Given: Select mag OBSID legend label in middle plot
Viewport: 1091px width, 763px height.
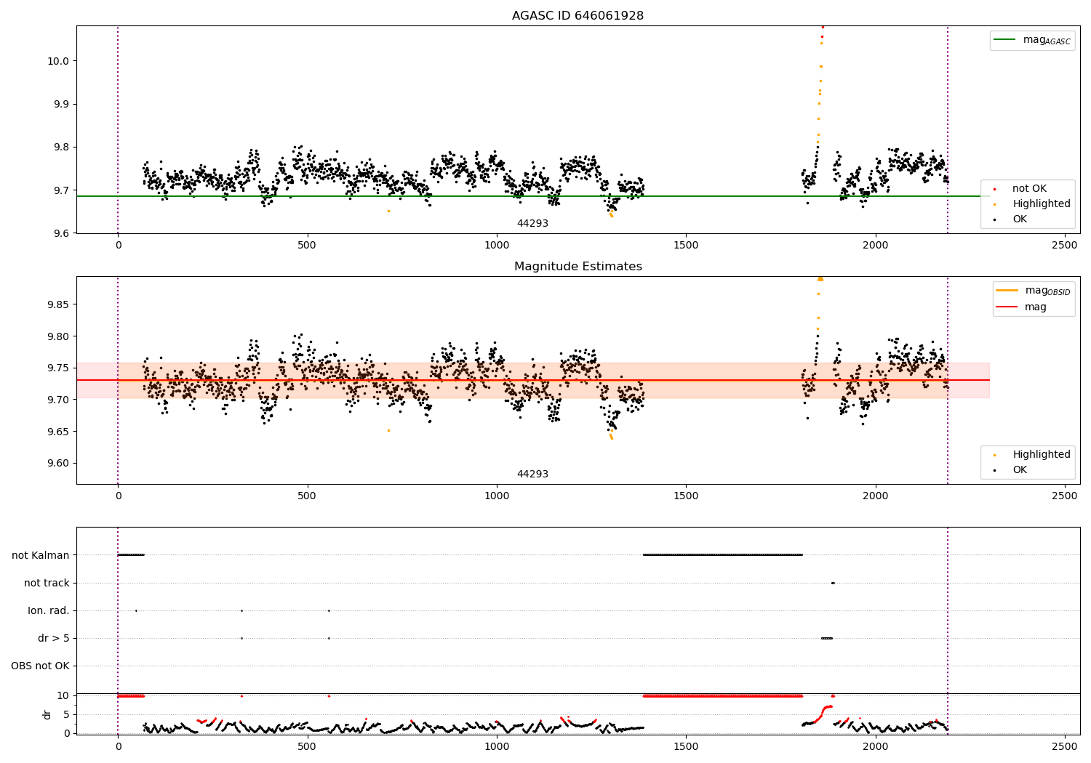Looking at the screenshot, I should pos(1047,291).
